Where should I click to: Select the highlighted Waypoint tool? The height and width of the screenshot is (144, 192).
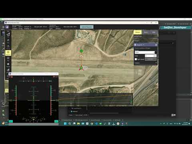tap(8, 53)
